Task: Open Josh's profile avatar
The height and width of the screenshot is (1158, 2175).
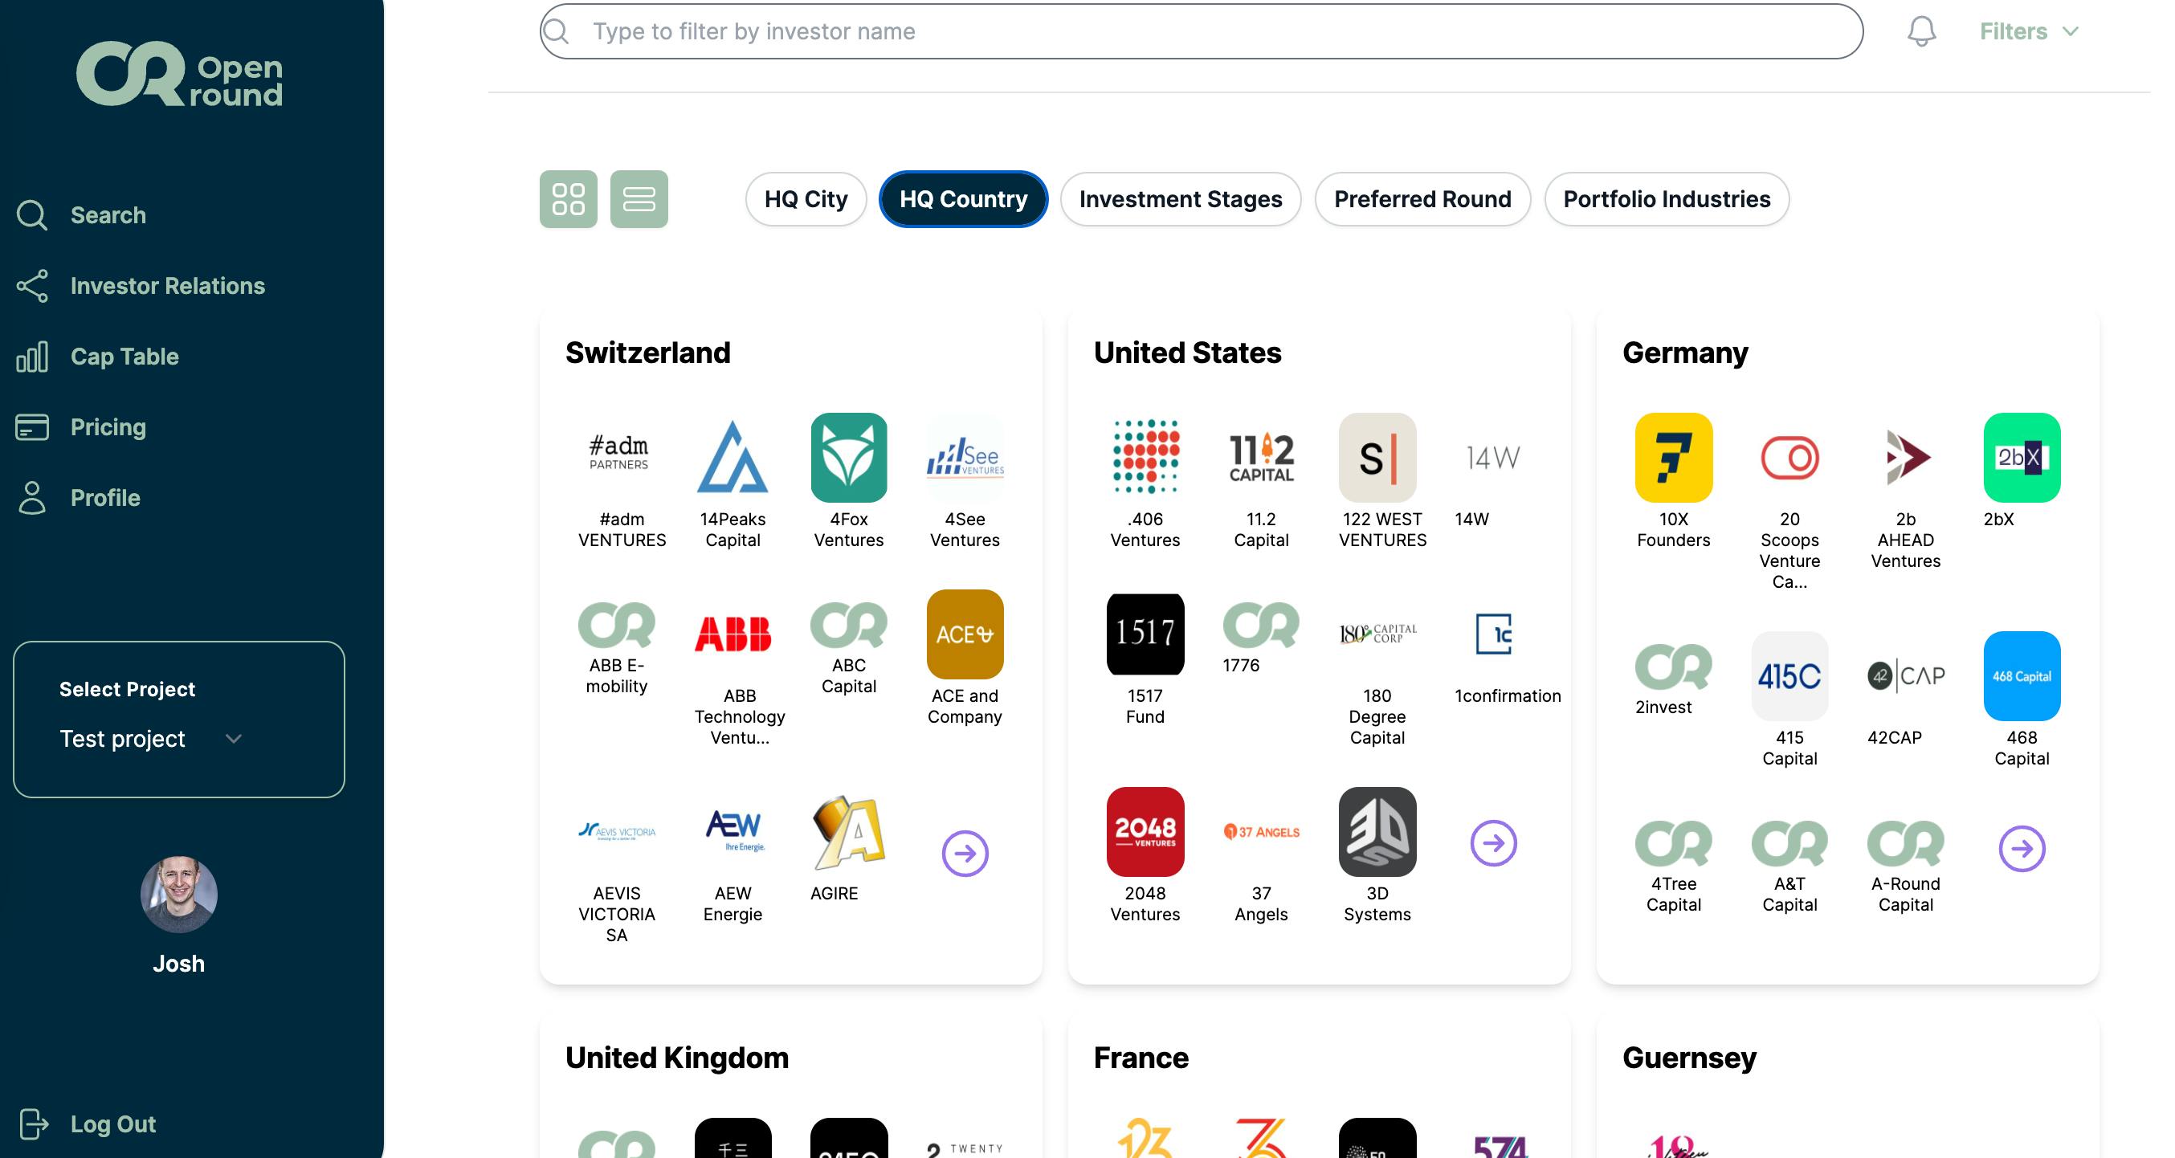Action: point(179,894)
